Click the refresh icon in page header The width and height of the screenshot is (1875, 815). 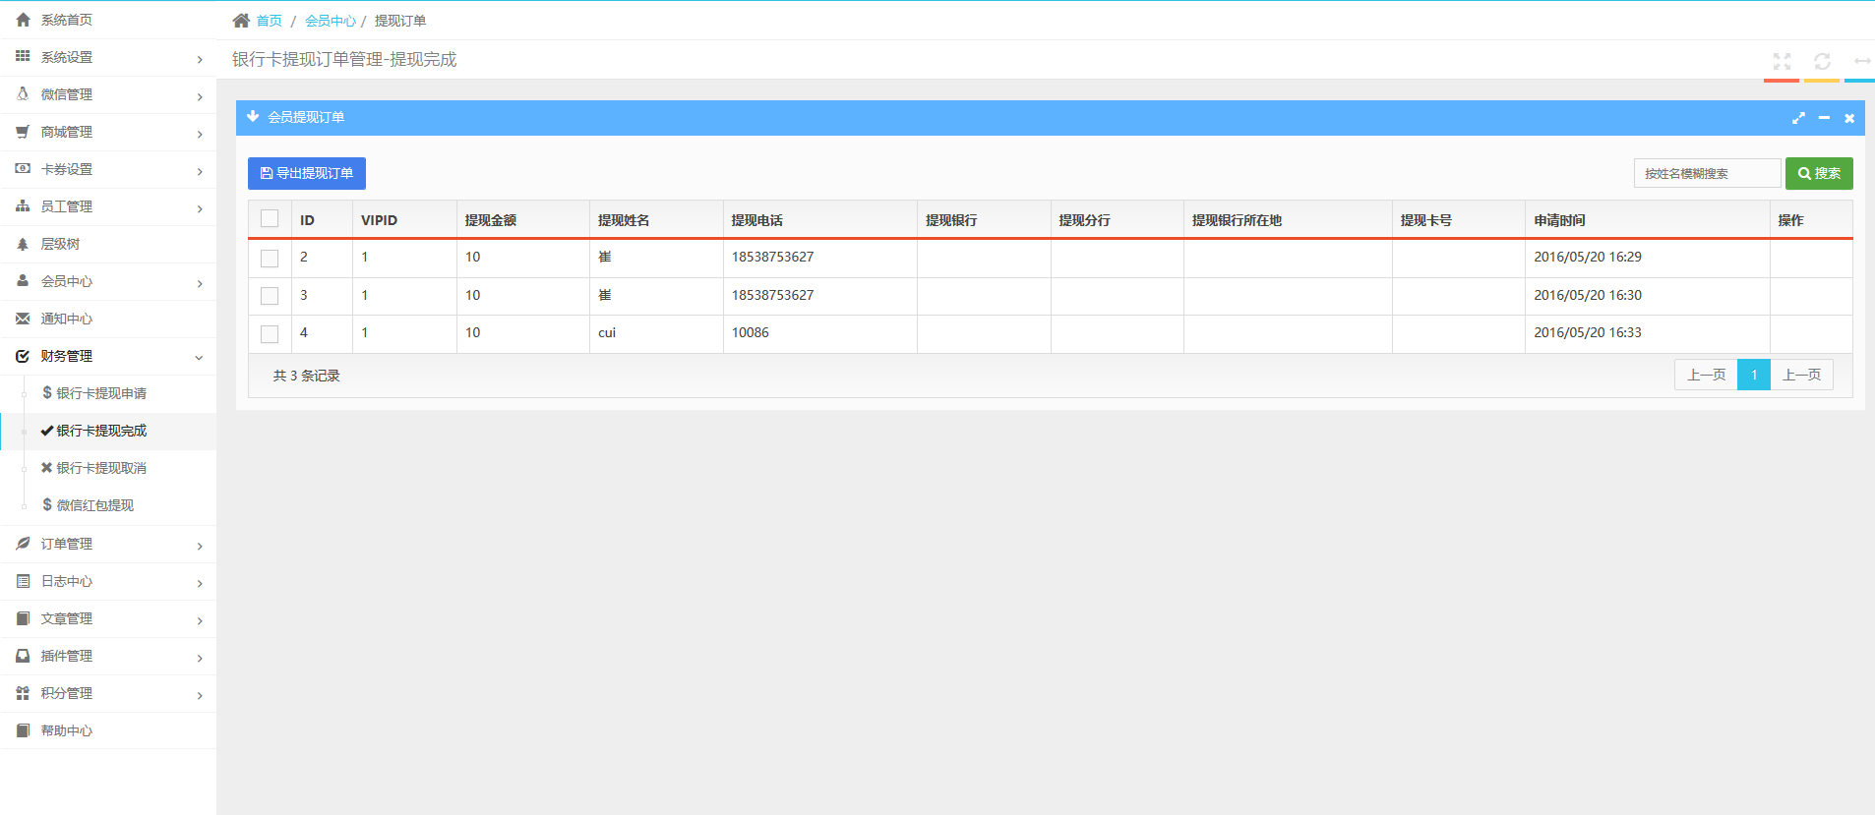click(x=1822, y=61)
